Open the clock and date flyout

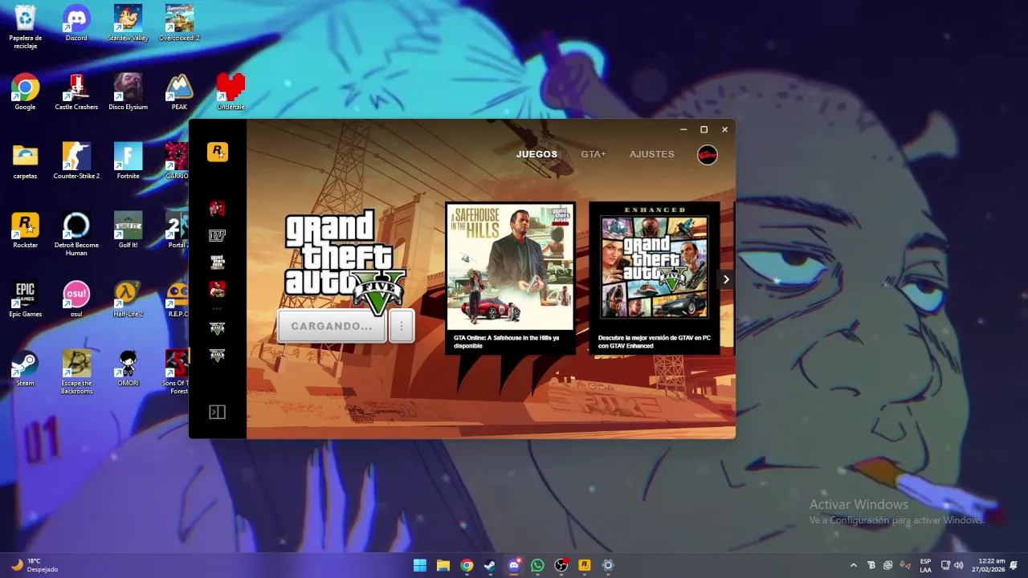pos(988,565)
